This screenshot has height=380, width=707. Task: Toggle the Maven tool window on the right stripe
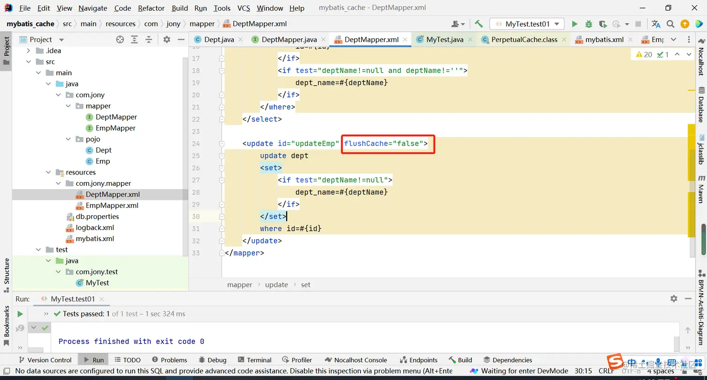(701, 189)
